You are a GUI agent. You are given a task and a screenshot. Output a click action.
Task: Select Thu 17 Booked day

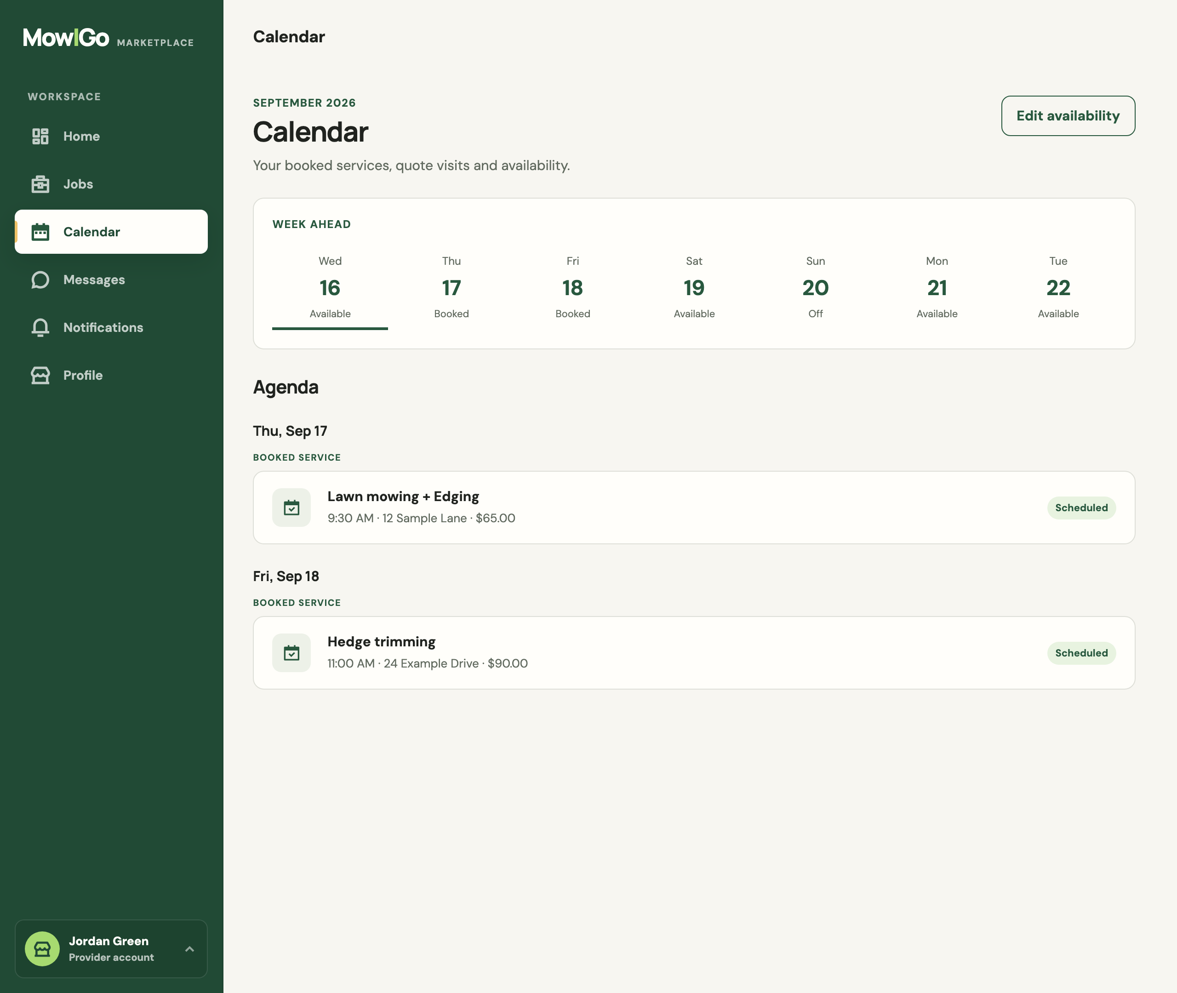click(451, 288)
